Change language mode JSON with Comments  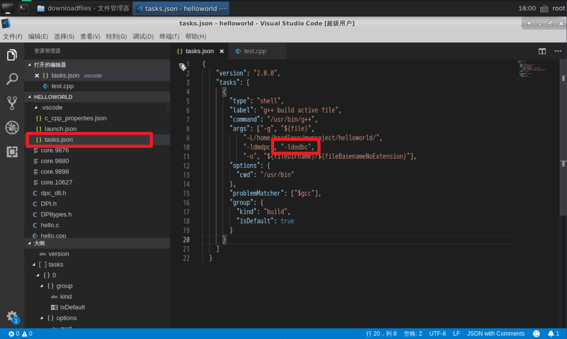(x=496, y=334)
